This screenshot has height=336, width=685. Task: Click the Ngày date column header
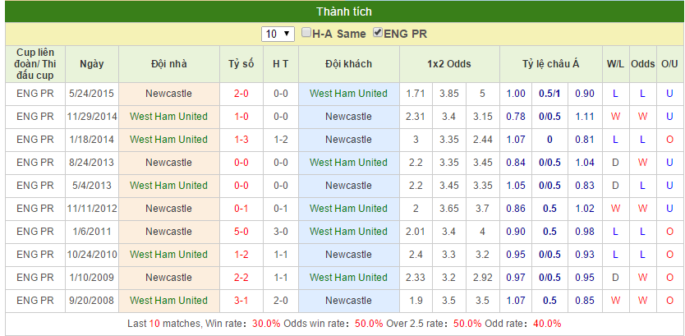pyautogui.click(x=91, y=64)
